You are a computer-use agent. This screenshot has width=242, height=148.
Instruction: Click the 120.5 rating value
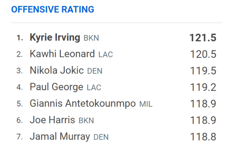(x=203, y=54)
